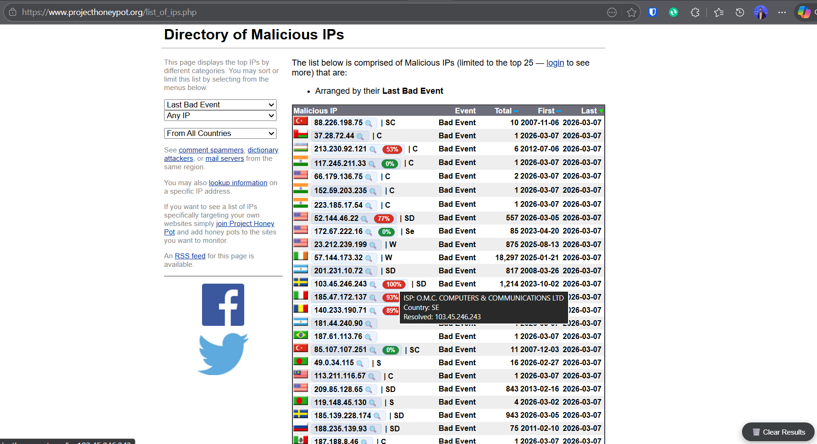The height and width of the screenshot is (444, 817).
Task: Click the lookup magnifier beside 117.245.211.33
Action: point(372,164)
